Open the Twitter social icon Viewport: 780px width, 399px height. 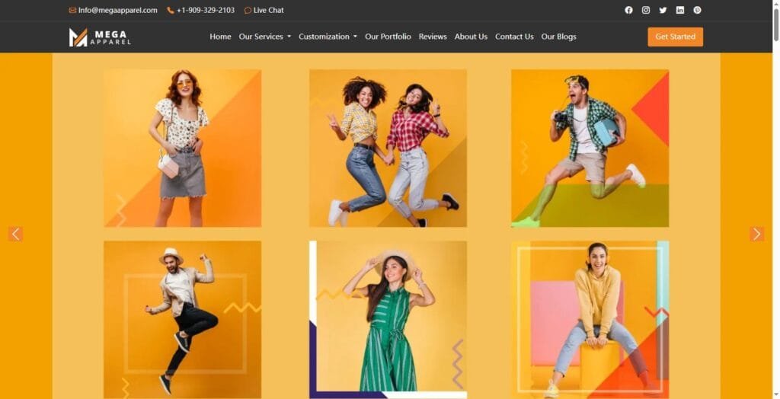(x=663, y=10)
